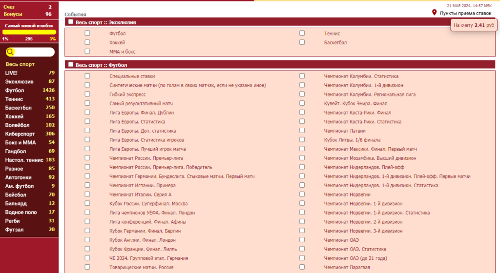This screenshot has height=273, width=500.
Task: Click Кубок Англии. Финал. Лондон text
Action: pos(143,240)
